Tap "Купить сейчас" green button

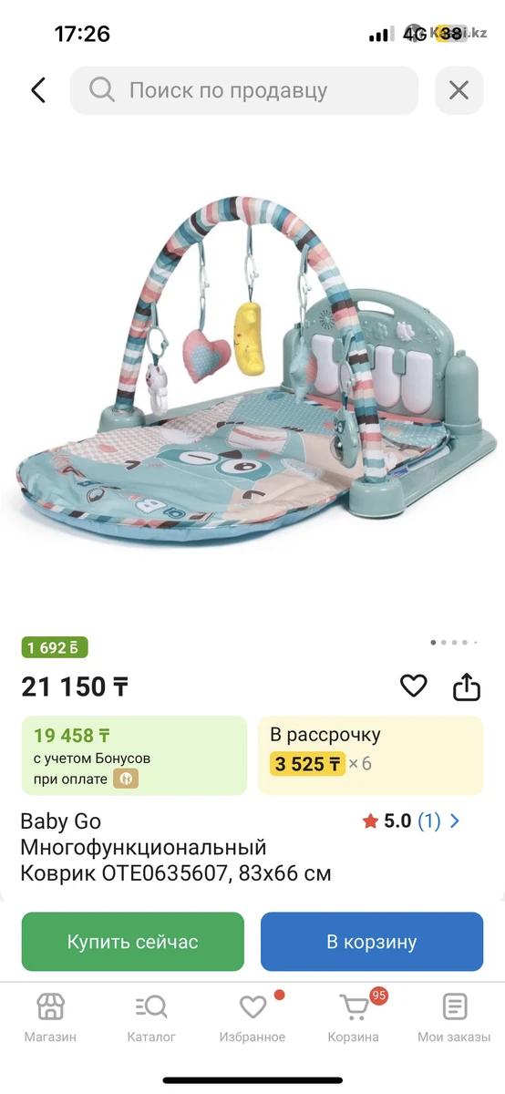[133, 942]
